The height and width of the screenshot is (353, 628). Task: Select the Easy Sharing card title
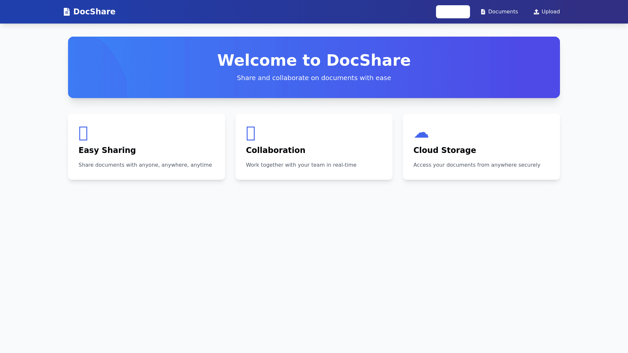107,150
